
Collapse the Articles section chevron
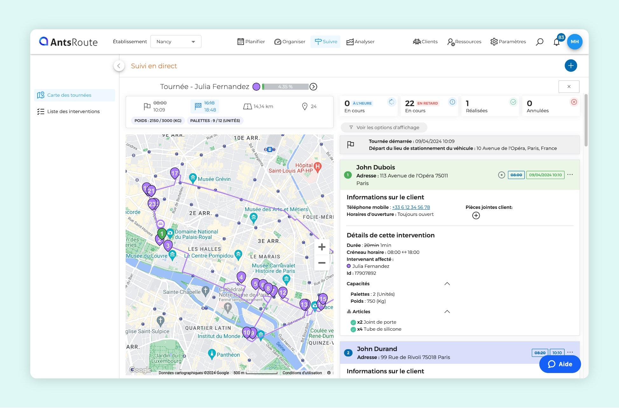coord(447,312)
